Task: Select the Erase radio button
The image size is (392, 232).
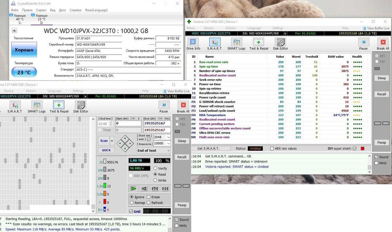Action: [x=149, y=197]
